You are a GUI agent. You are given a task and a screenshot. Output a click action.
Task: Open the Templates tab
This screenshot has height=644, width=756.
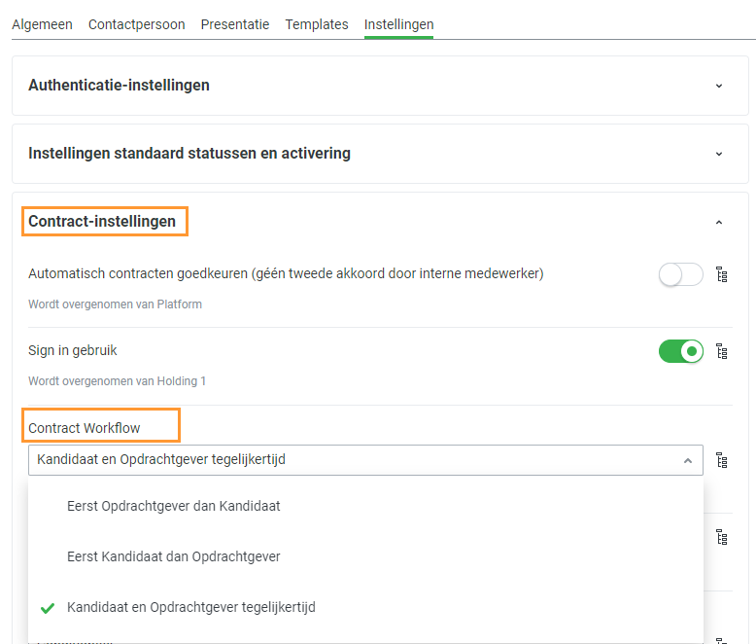[317, 24]
